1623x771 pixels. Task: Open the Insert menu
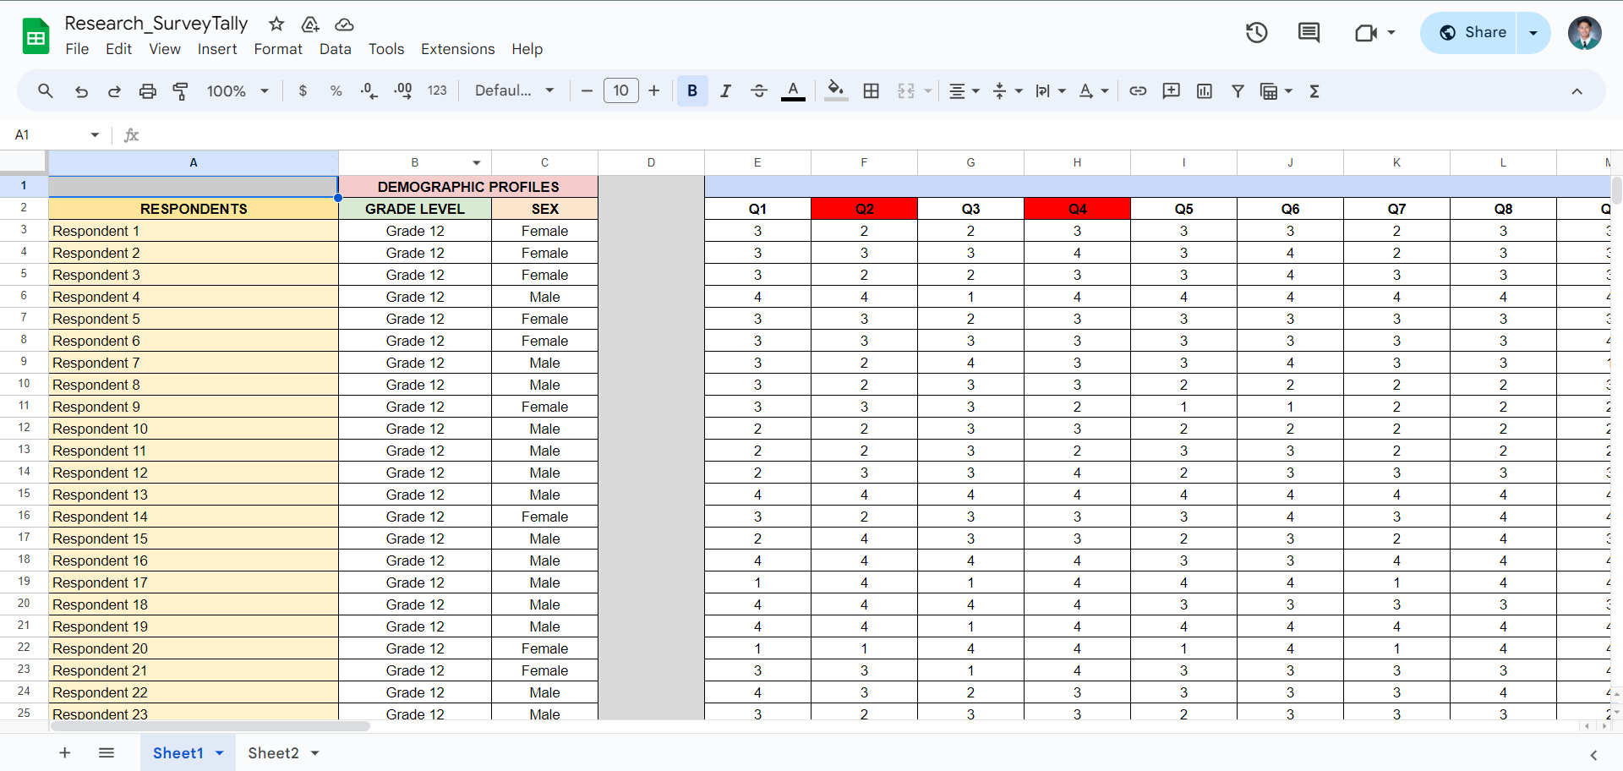tap(217, 49)
